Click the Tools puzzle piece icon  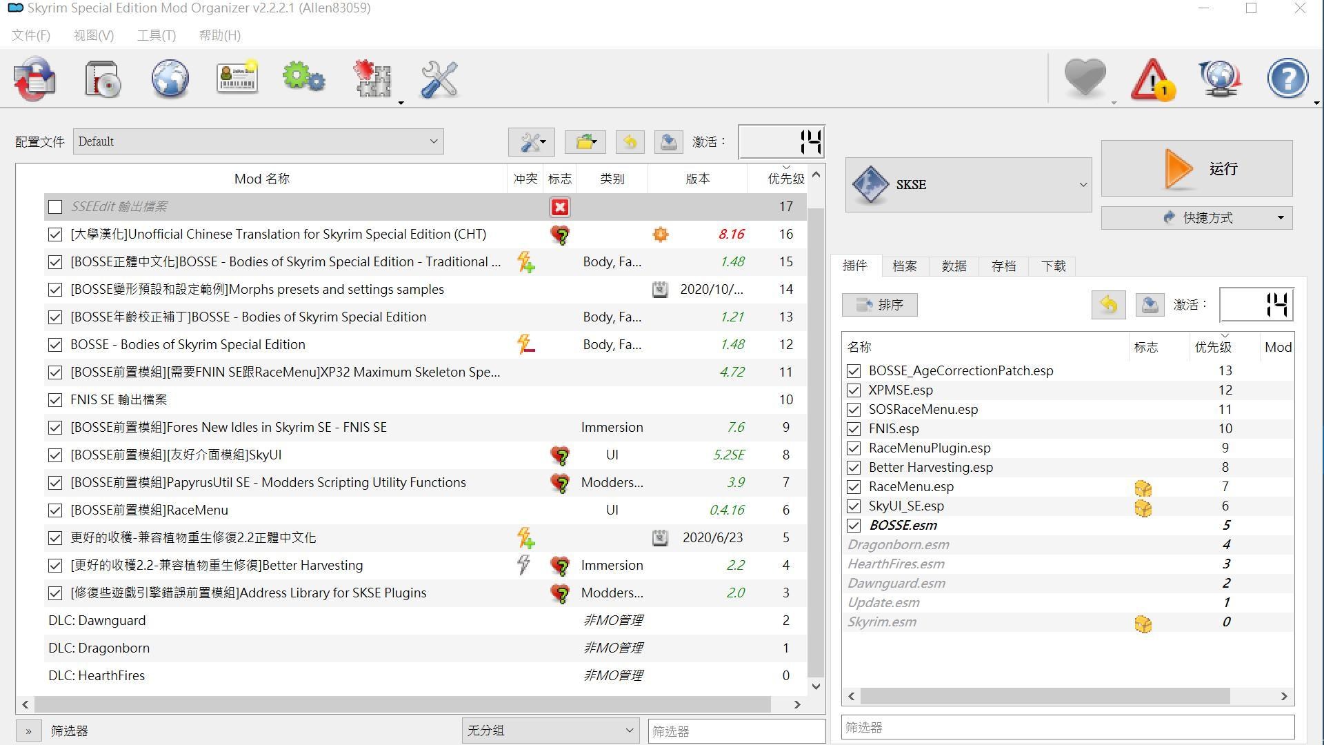pyautogui.click(x=372, y=79)
